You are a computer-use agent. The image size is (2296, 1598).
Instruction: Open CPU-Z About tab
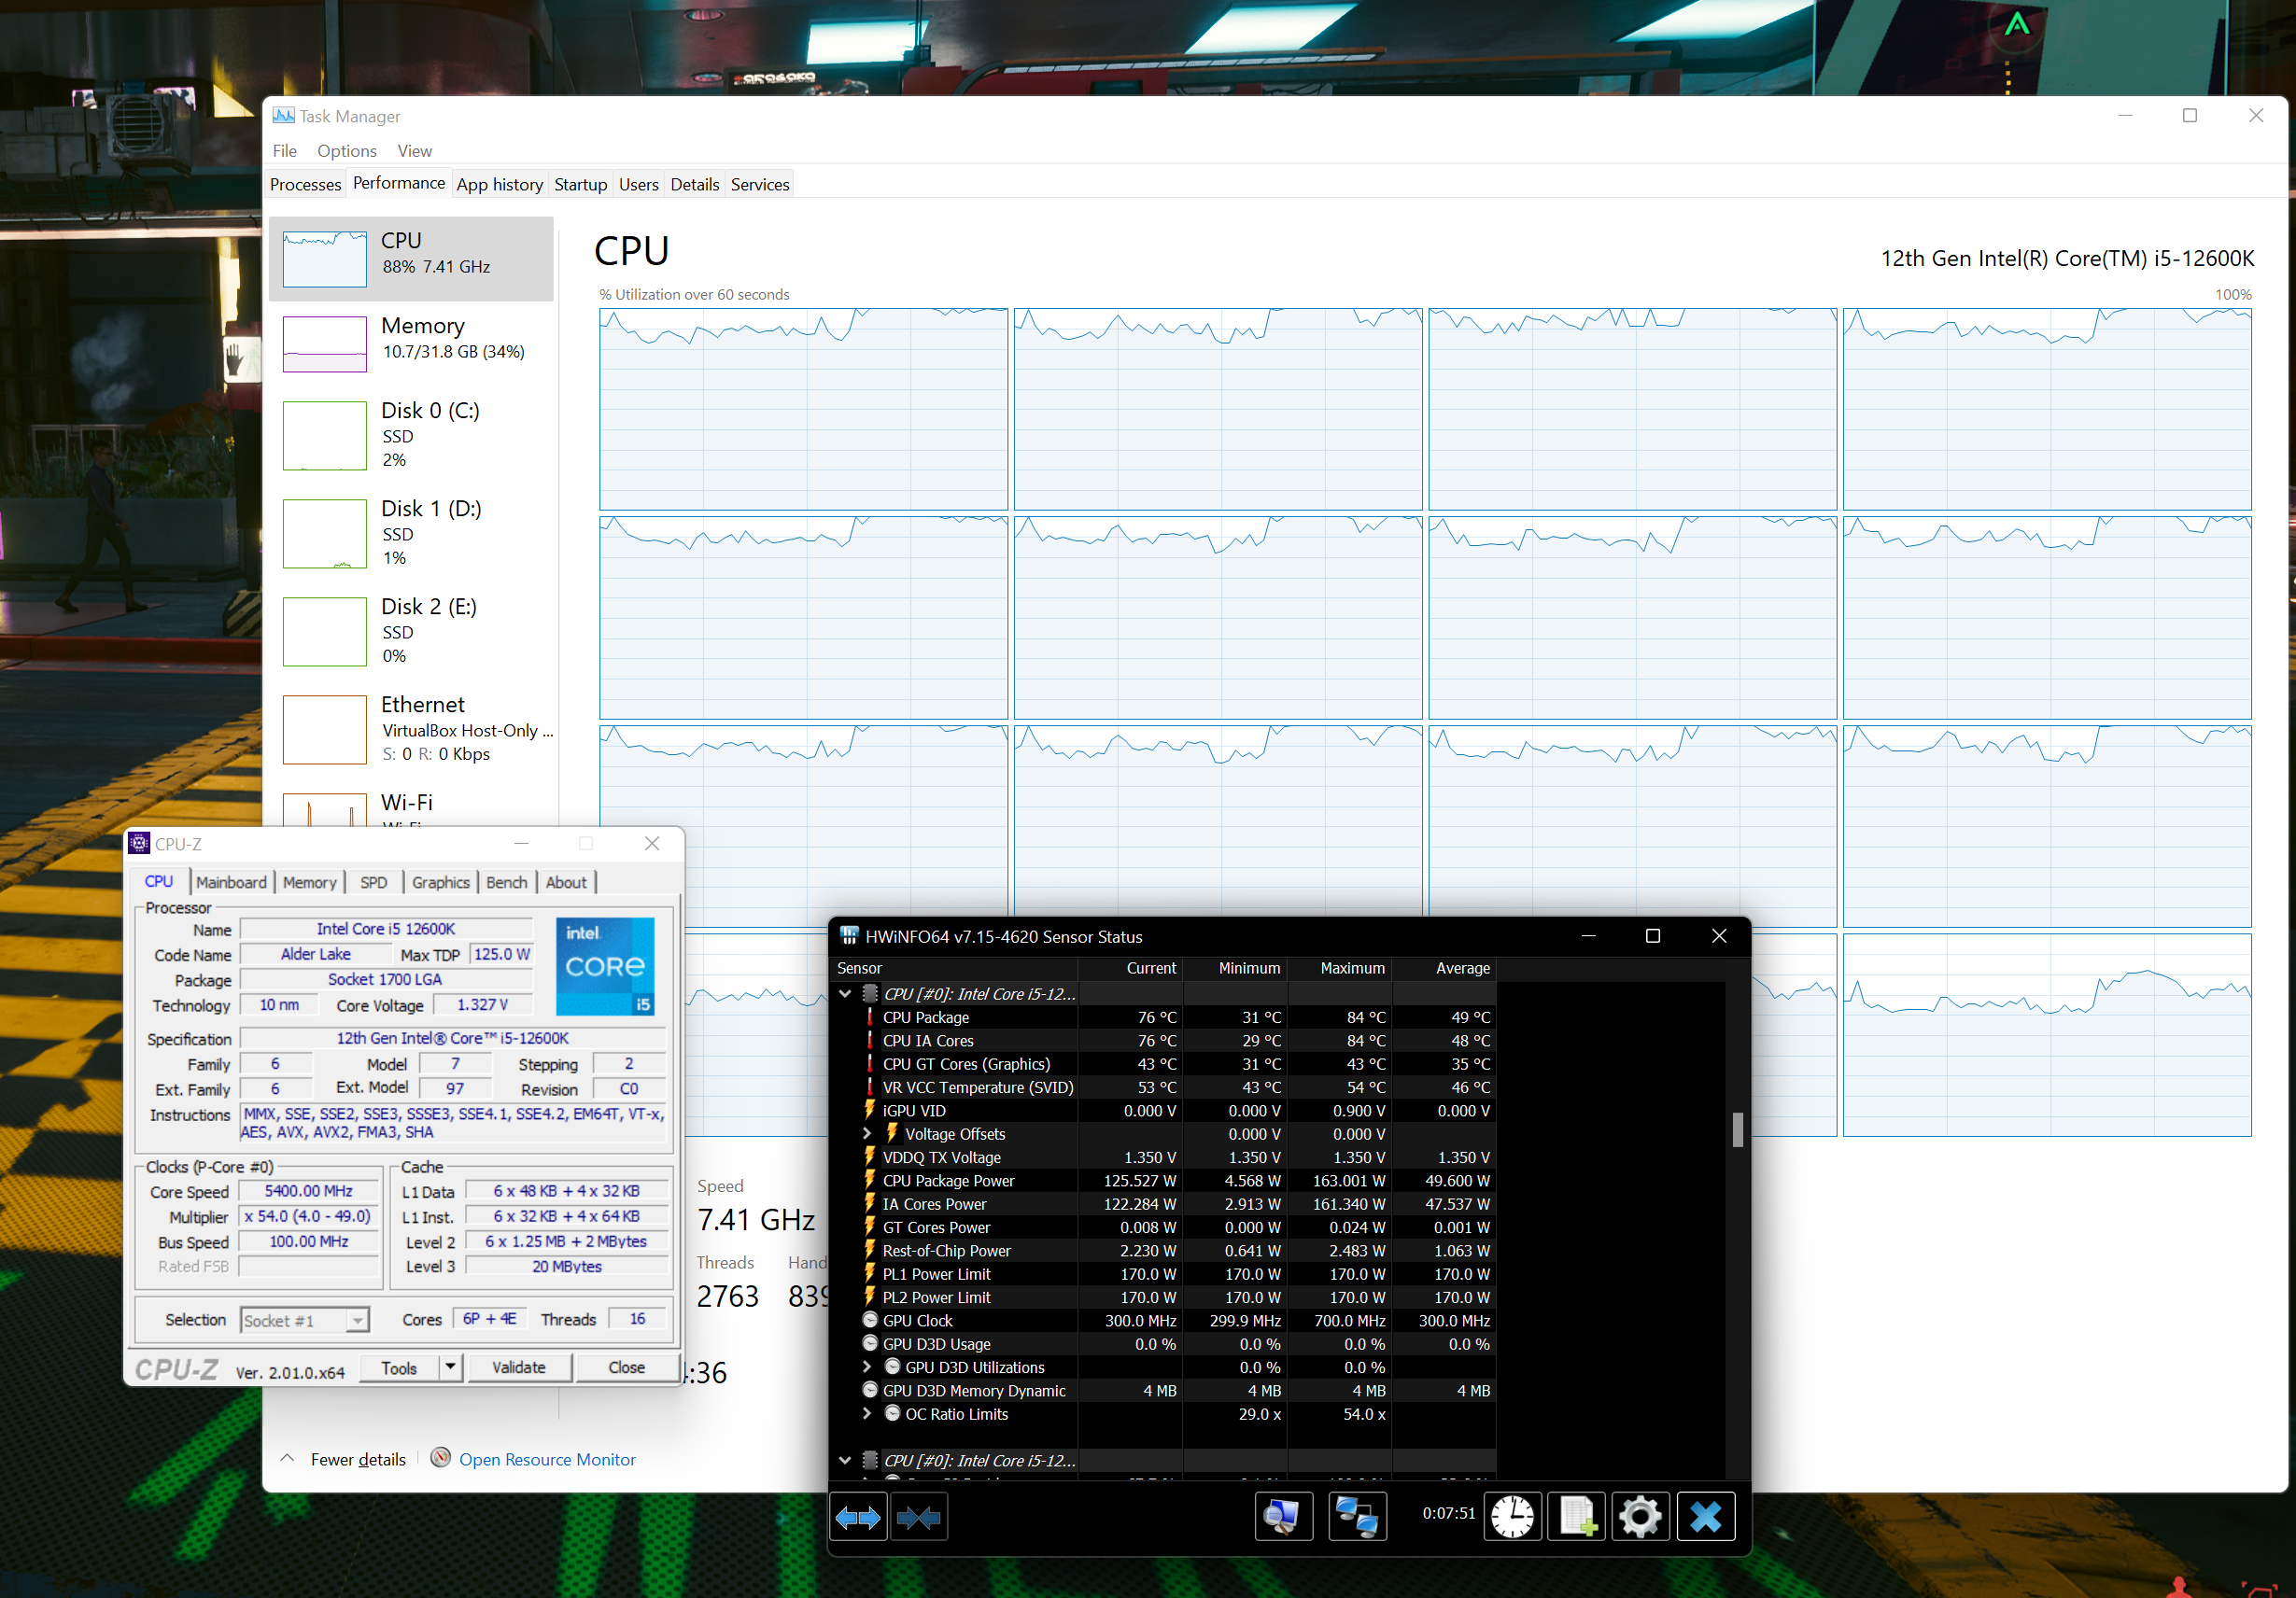[x=566, y=881]
